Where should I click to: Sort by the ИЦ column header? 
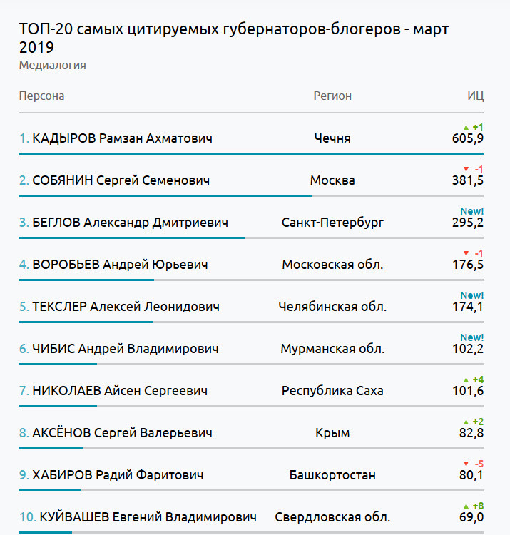point(476,96)
